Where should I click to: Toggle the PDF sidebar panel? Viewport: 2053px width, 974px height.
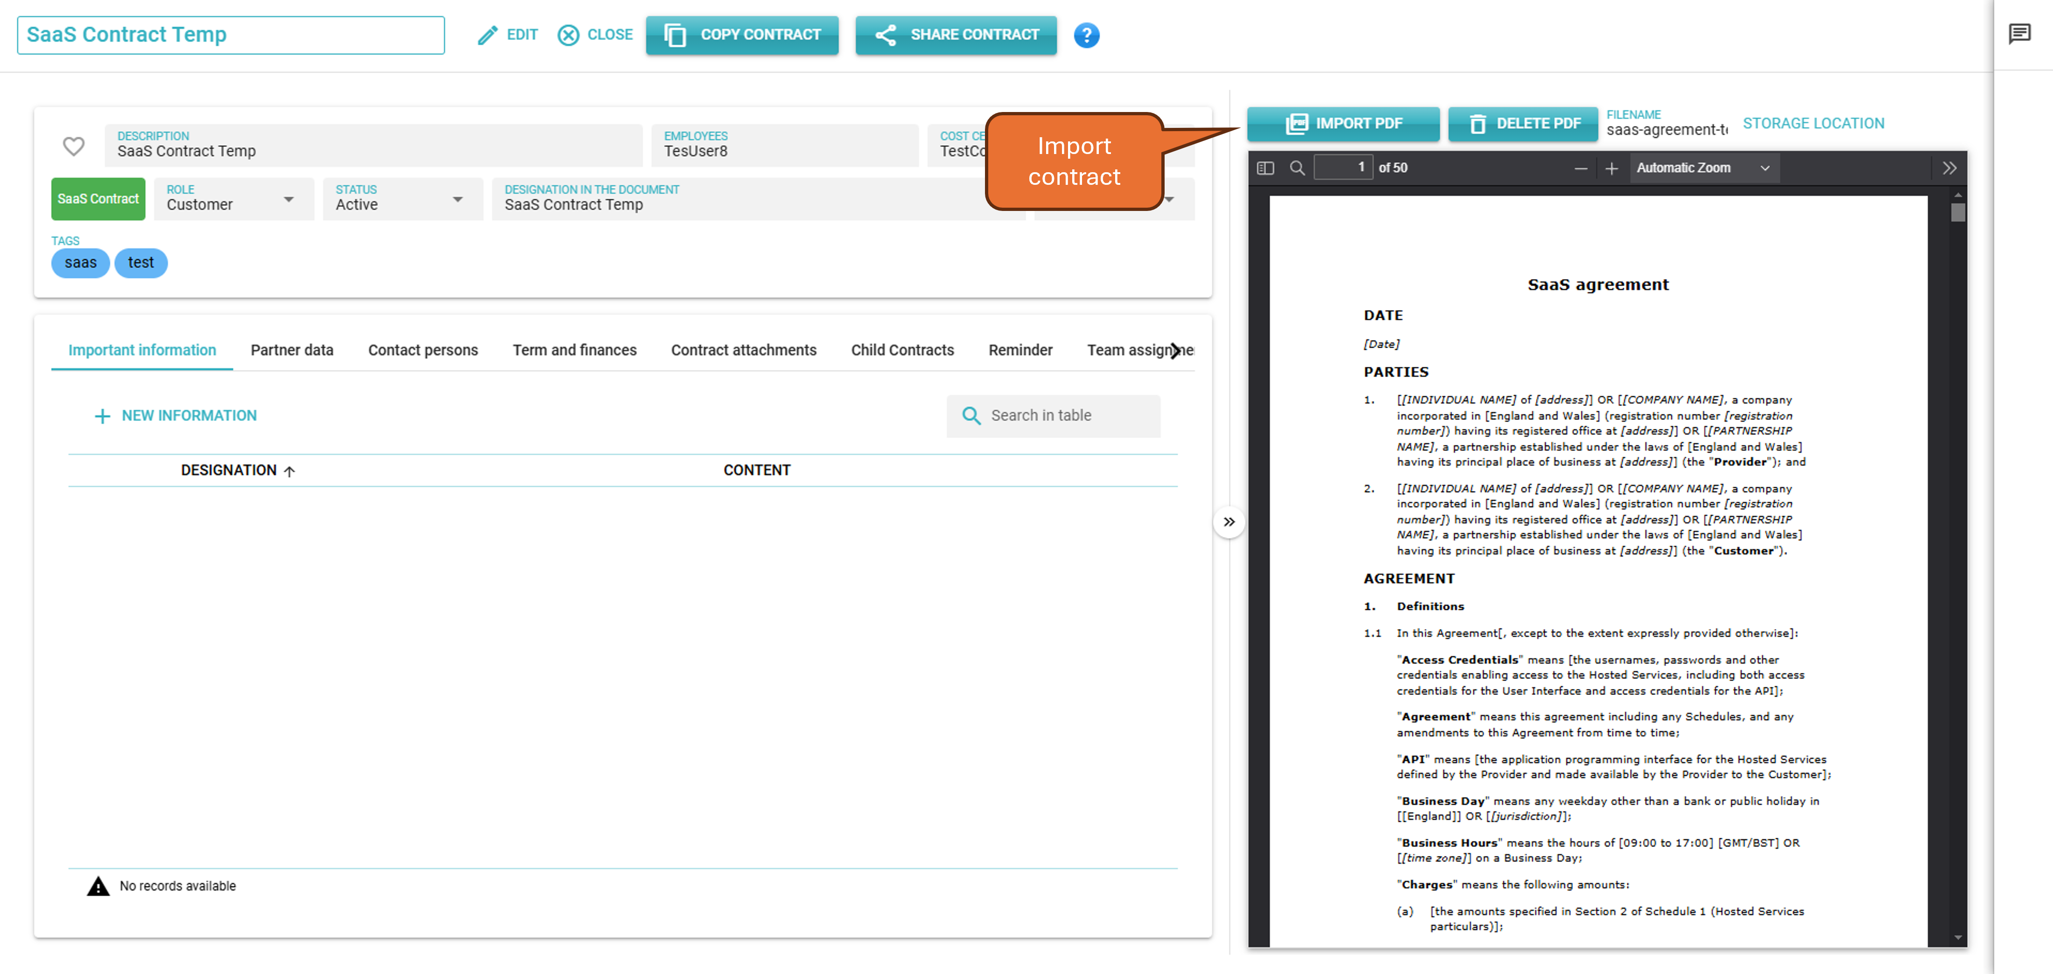1265,168
